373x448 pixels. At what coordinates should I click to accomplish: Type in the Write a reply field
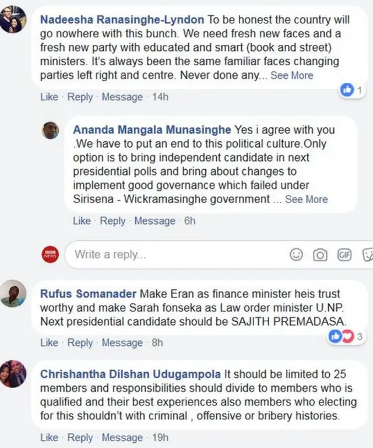tap(175, 255)
